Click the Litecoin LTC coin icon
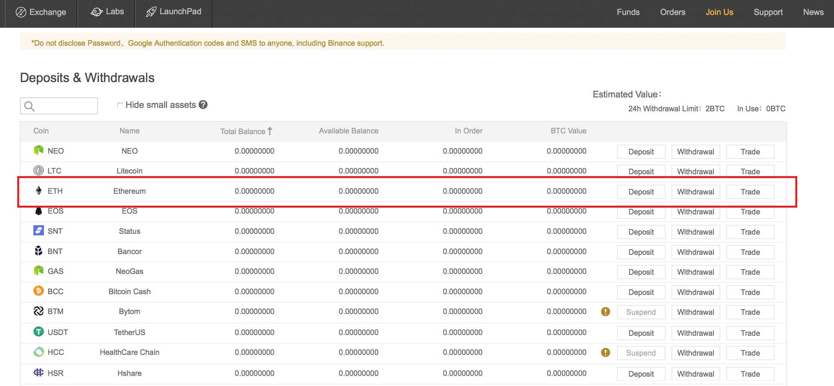The image size is (834, 386). pyautogui.click(x=38, y=171)
